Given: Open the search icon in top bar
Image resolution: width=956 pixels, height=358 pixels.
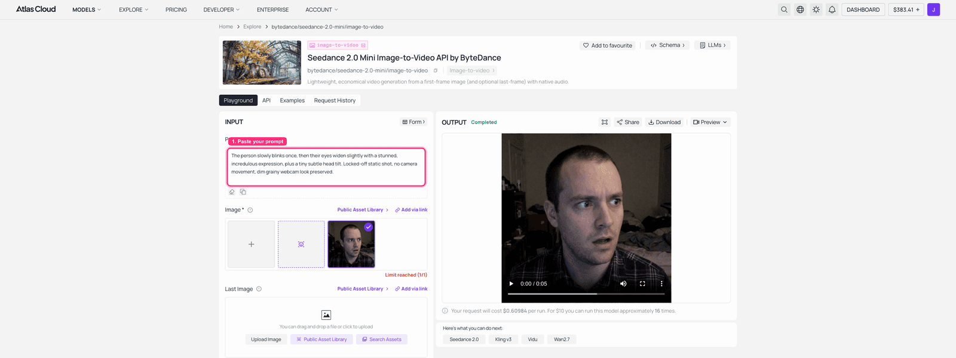Looking at the screenshot, I should click(784, 10).
